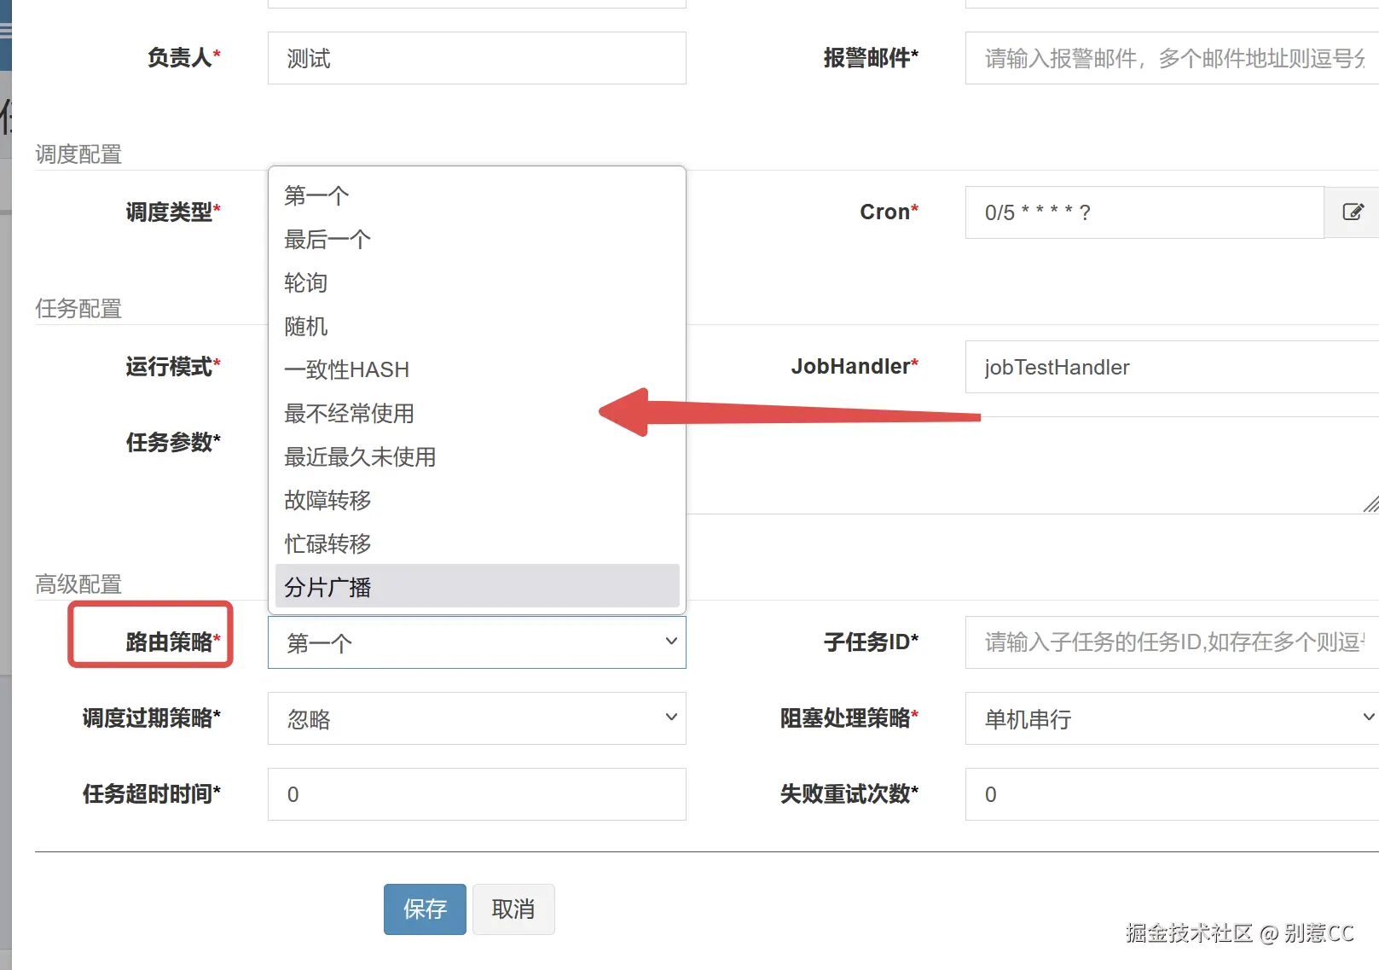
Task: Open the 路由策略 dropdown showing 第一个
Action: coord(476,642)
